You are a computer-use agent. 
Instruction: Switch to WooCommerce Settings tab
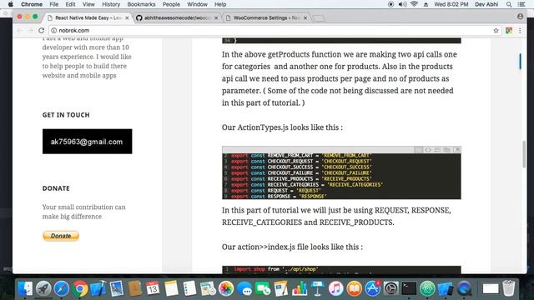(267, 18)
